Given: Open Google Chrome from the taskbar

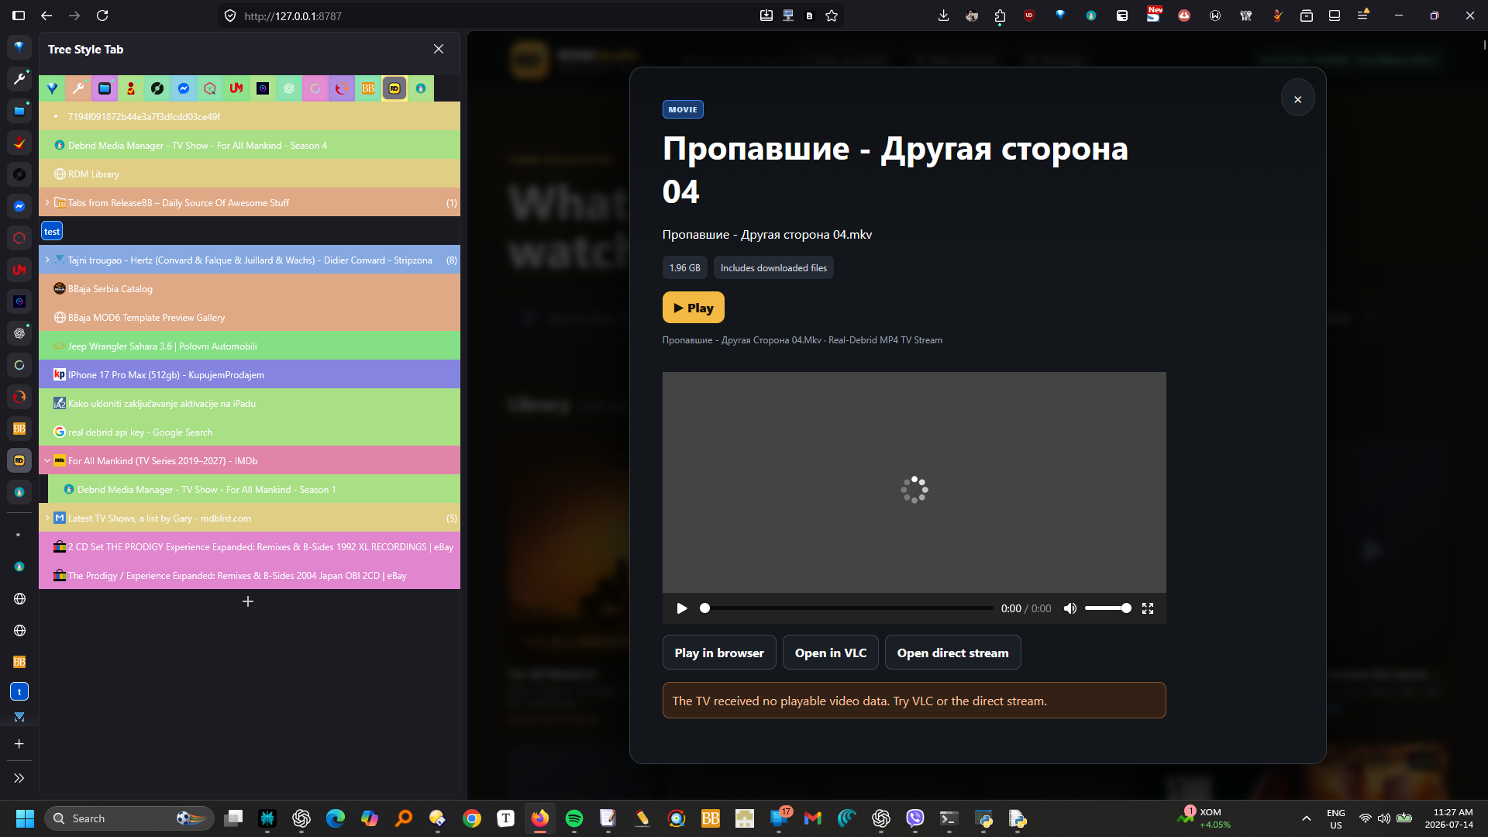Looking at the screenshot, I should click(472, 818).
